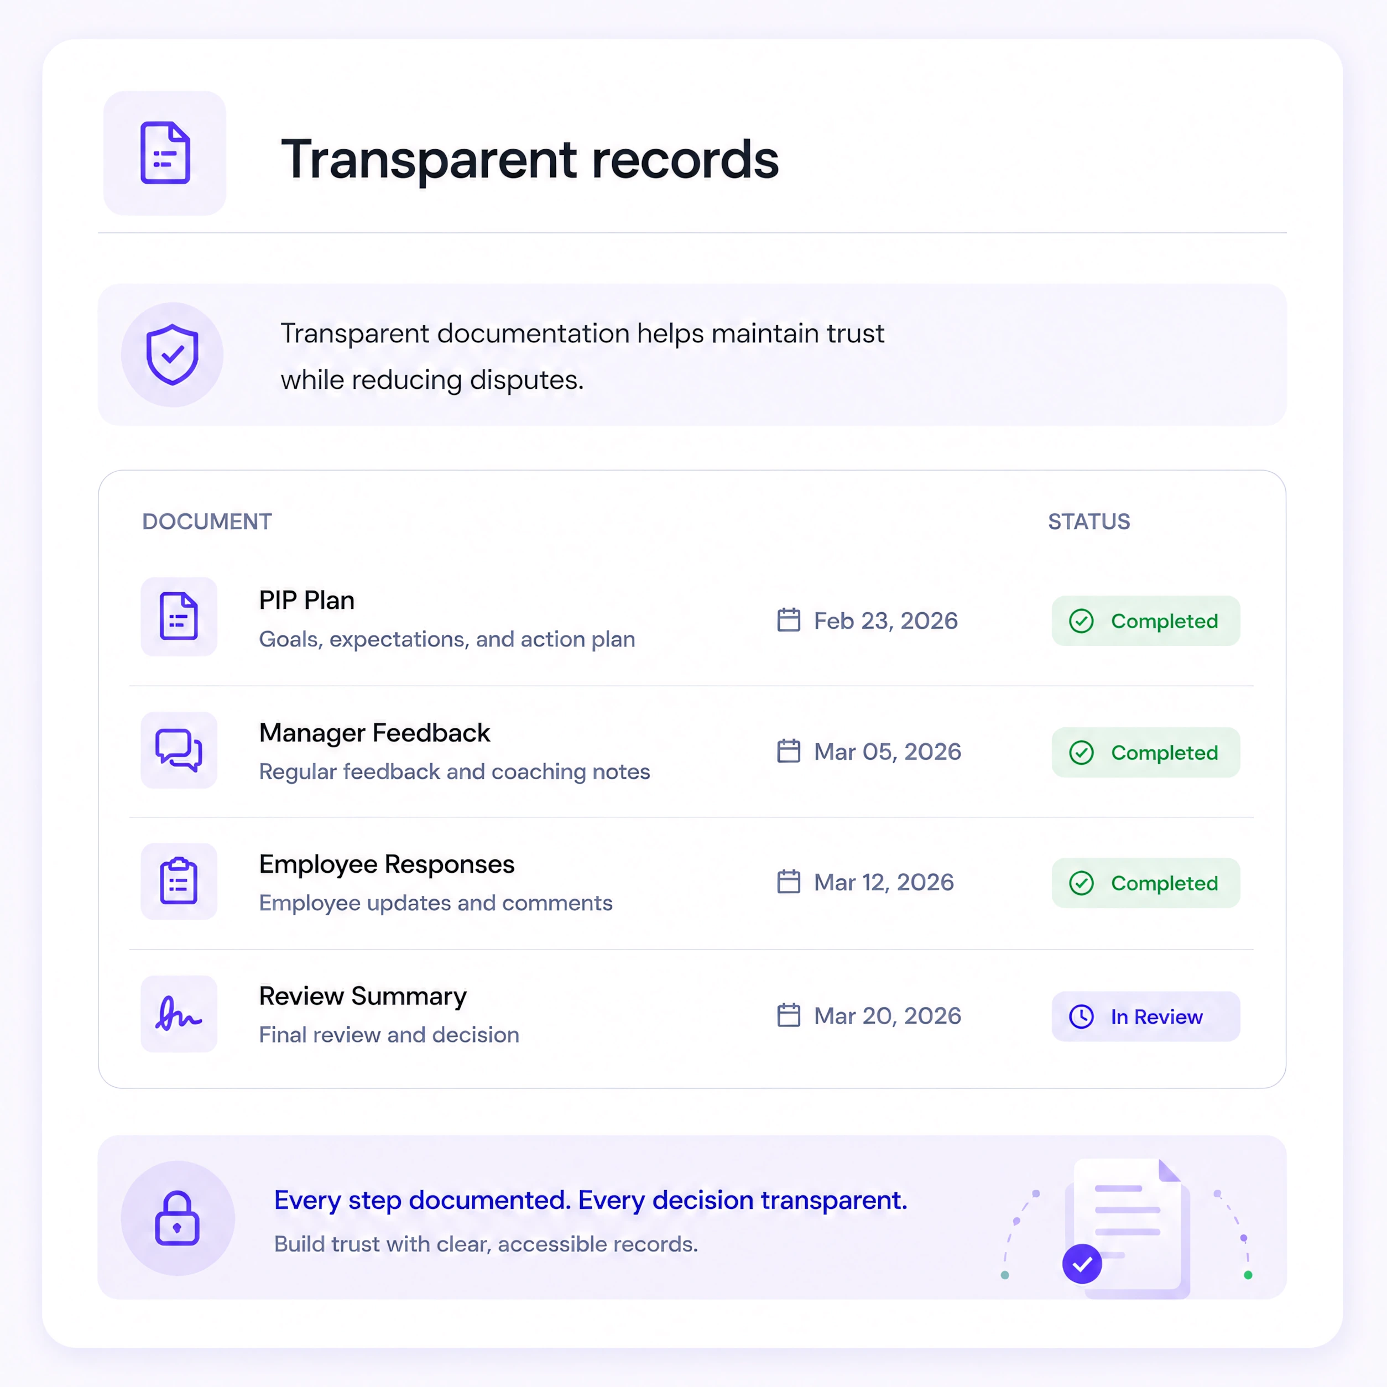Open the PIP Plan title

tap(306, 600)
